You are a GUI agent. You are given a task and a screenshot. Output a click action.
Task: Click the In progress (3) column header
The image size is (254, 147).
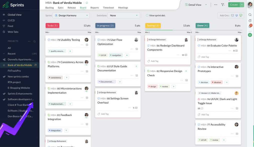point(105,26)
